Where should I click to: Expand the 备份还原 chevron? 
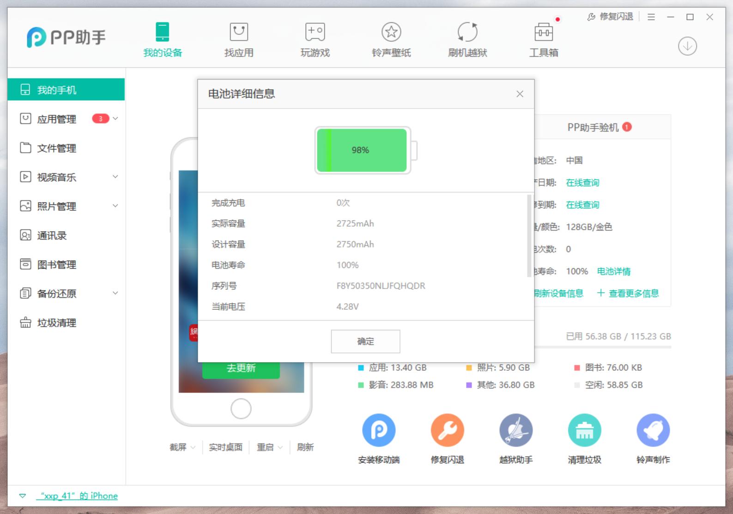pos(115,293)
